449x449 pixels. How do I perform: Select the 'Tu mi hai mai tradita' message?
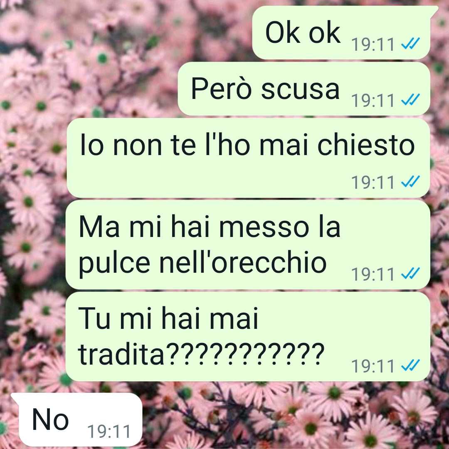(x=248, y=337)
